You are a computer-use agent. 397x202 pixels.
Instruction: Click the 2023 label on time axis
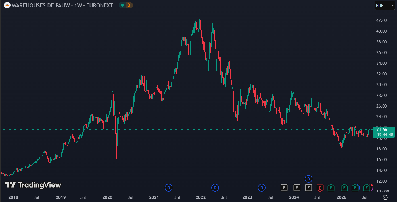247,197
